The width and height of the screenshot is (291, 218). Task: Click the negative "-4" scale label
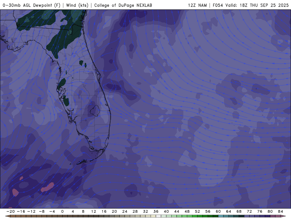pos(52,211)
